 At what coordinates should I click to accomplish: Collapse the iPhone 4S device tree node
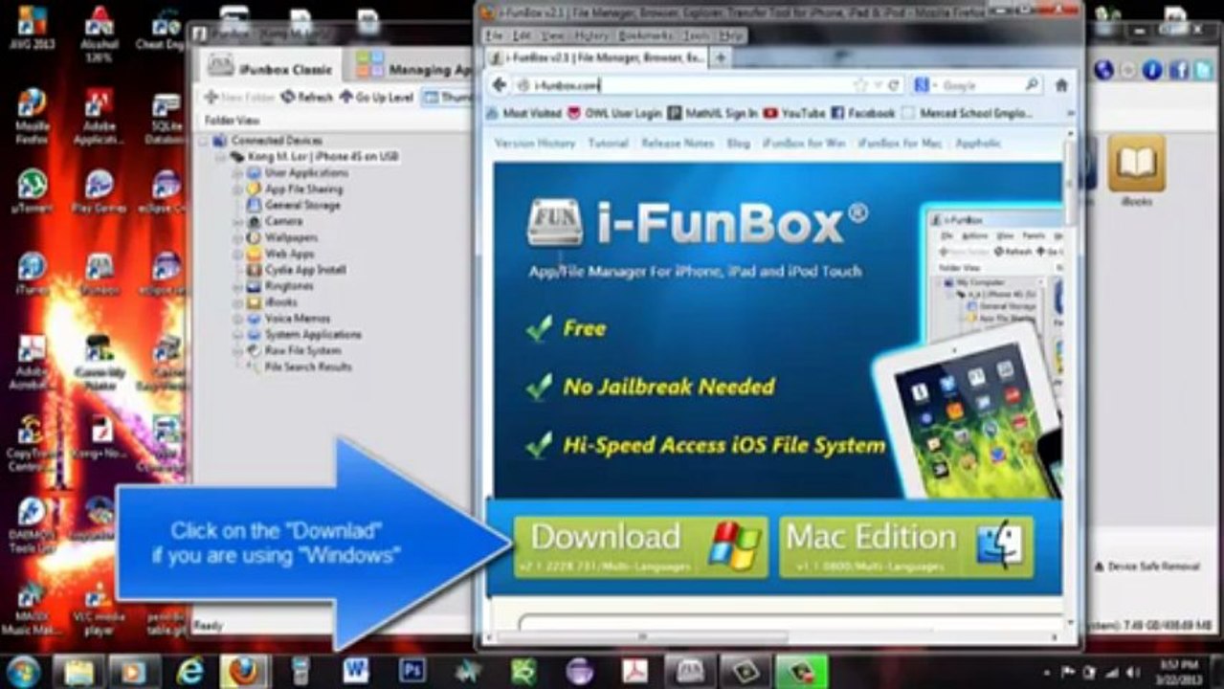click(222, 157)
